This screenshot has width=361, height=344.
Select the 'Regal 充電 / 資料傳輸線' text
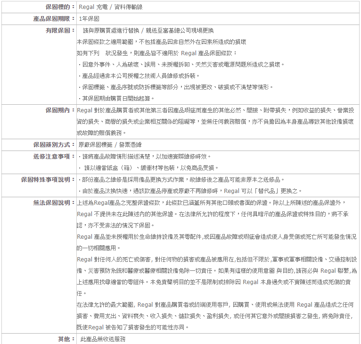[110, 7]
